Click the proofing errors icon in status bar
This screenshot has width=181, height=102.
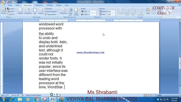(x=23, y=95)
